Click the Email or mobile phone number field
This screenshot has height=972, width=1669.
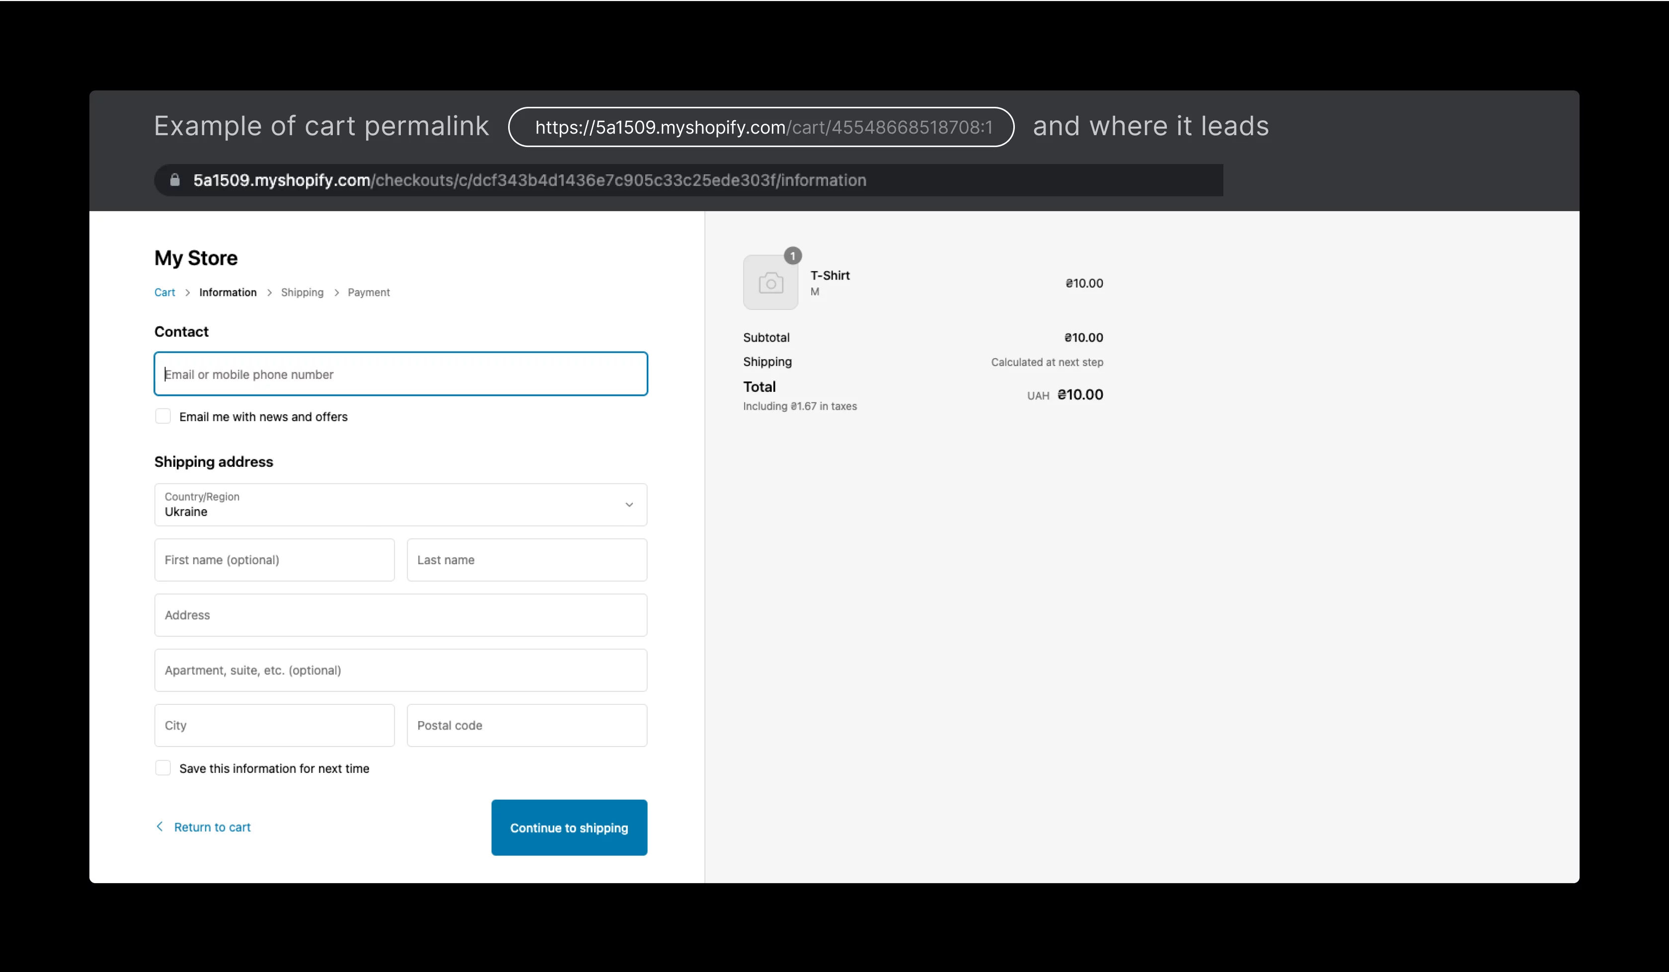(400, 374)
